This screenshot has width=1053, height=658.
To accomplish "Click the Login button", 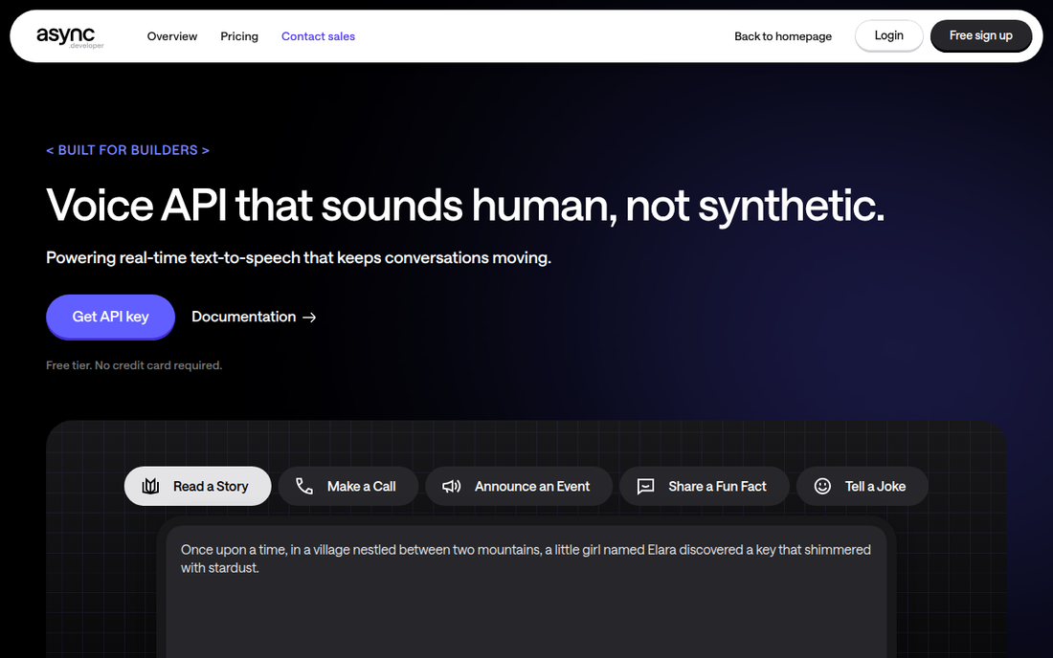I will pos(888,35).
